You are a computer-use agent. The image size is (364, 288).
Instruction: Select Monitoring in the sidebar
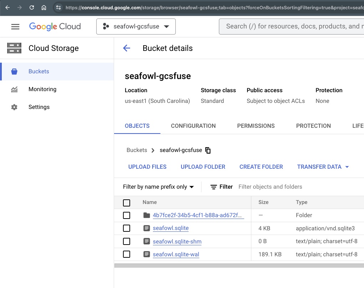[57, 89]
